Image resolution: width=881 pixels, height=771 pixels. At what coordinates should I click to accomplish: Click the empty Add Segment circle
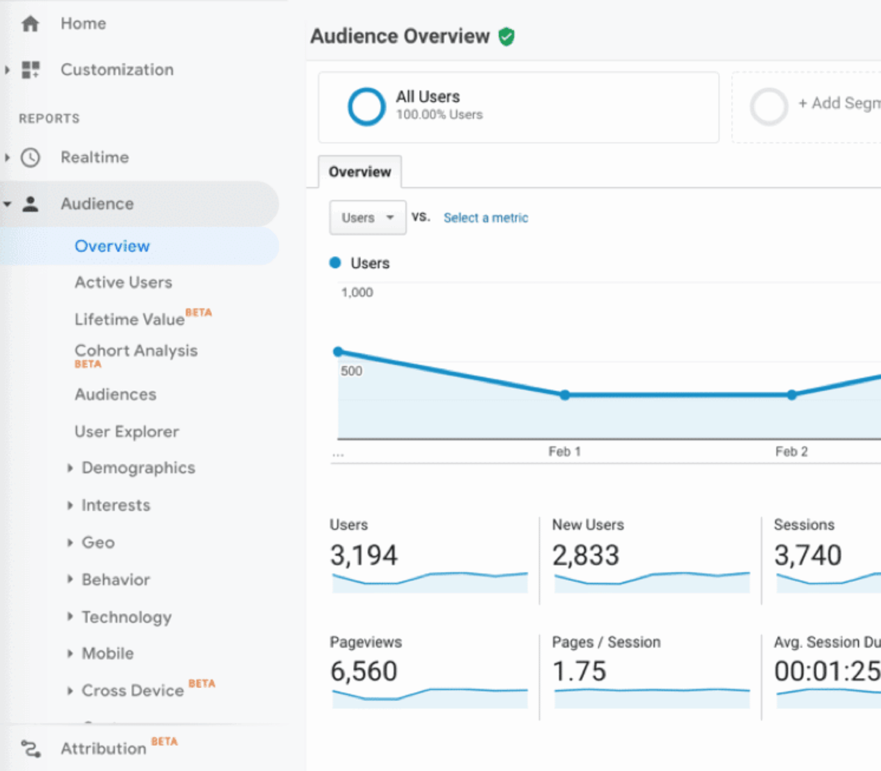(x=769, y=107)
